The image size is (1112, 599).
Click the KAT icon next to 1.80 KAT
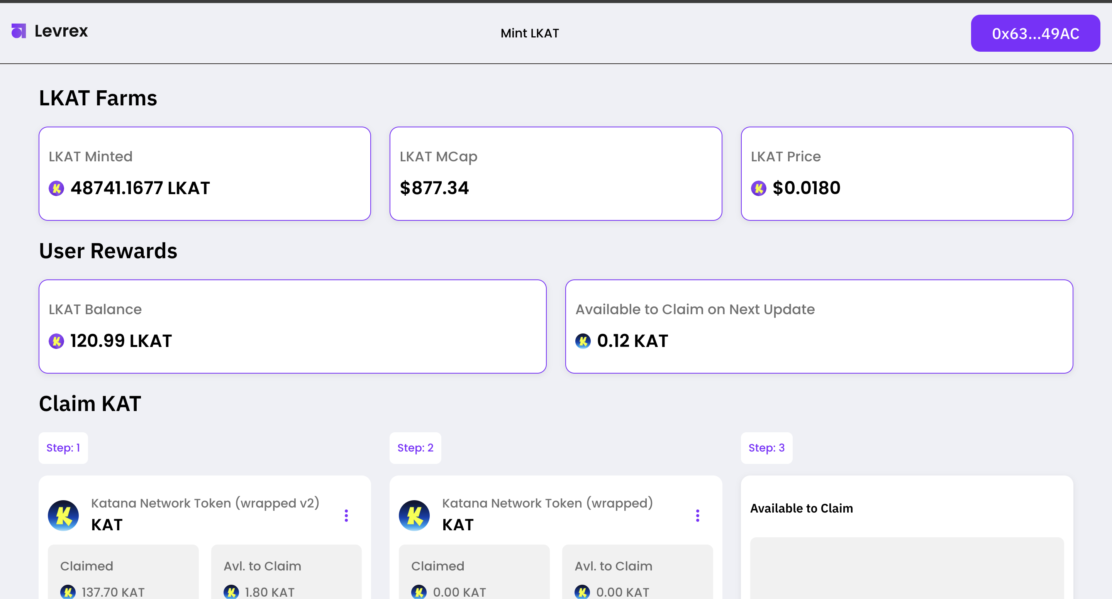click(x=231, y=592)
